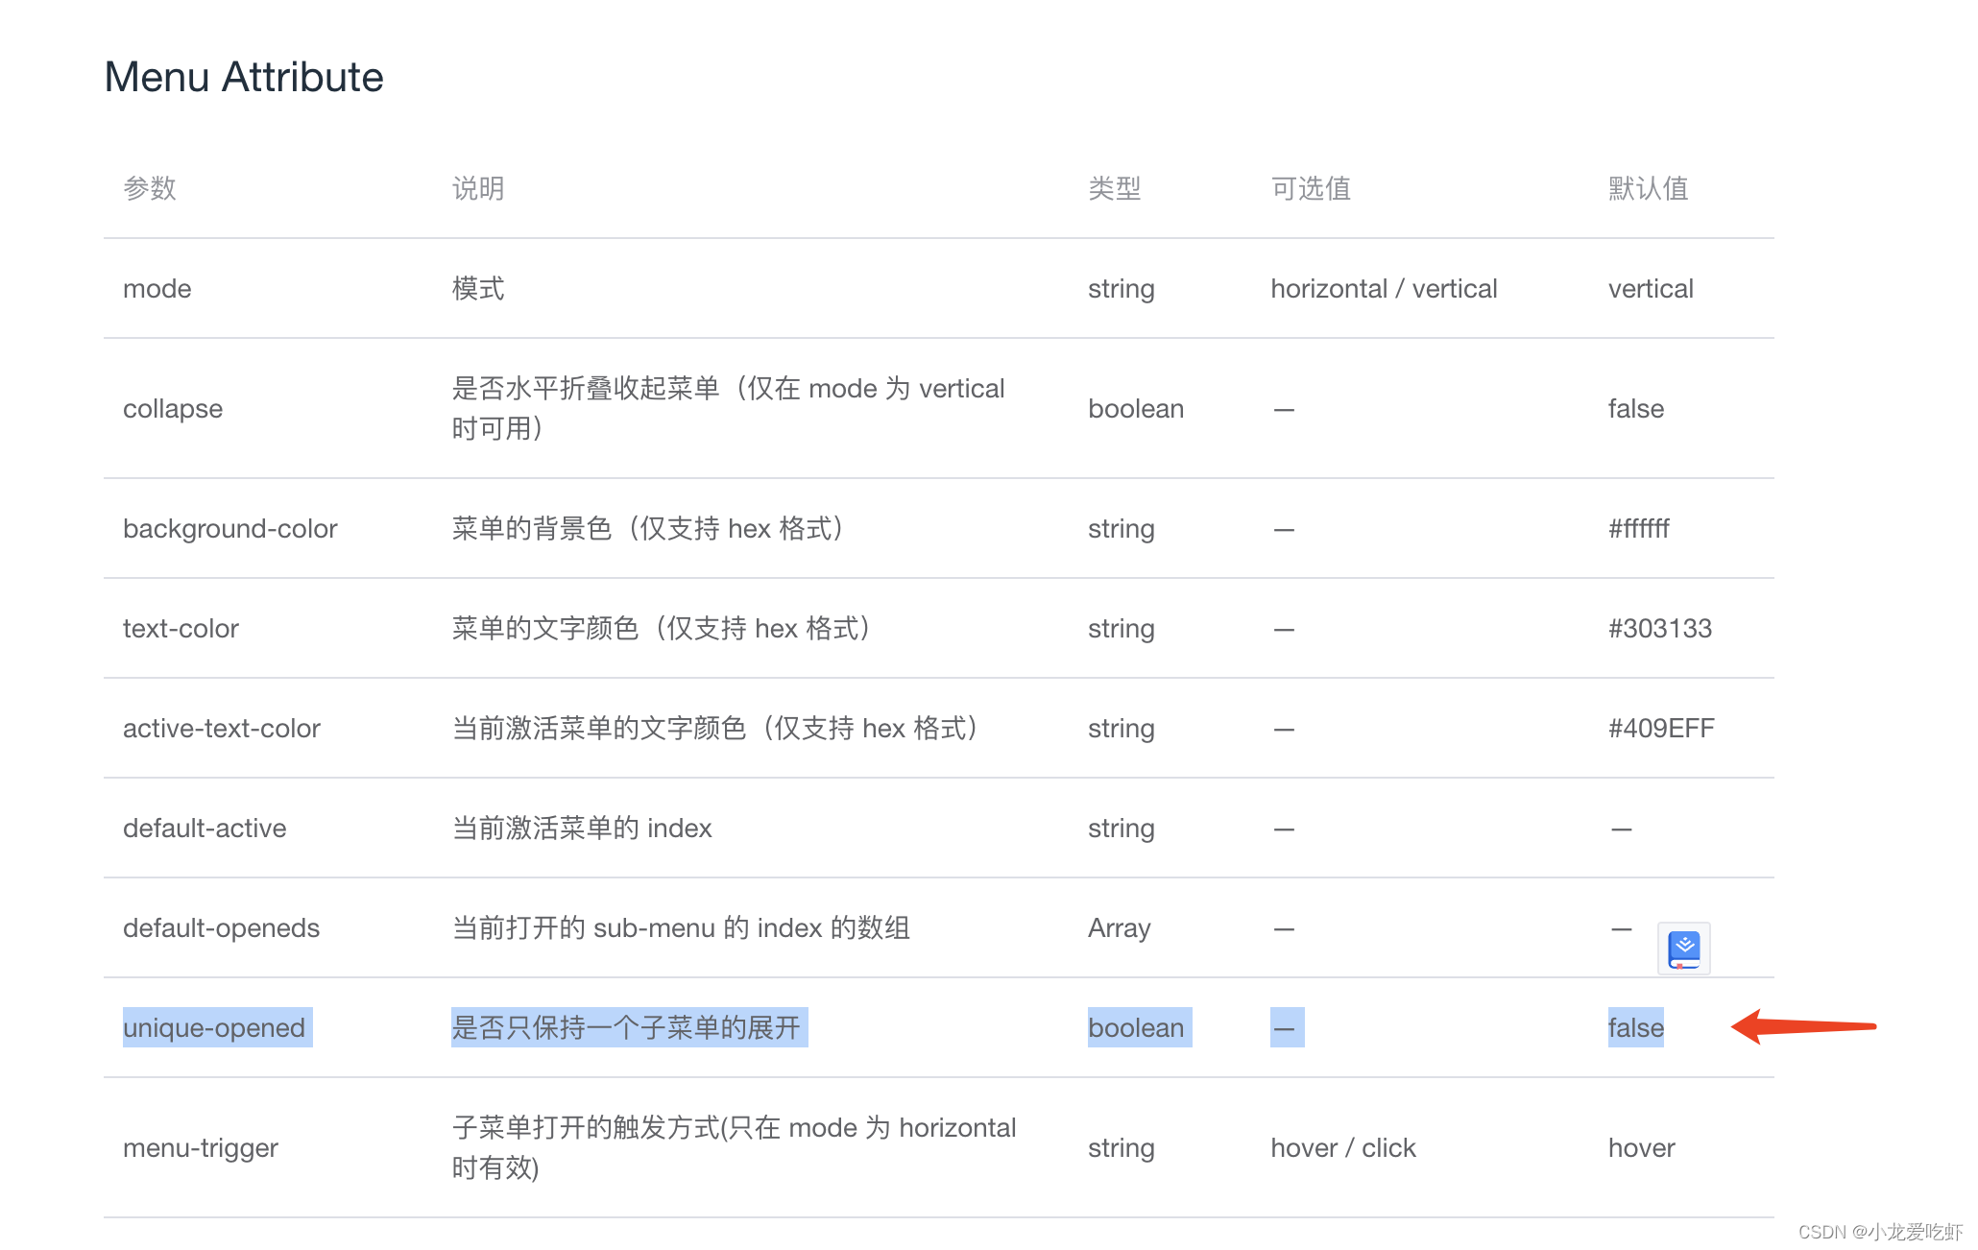Click the '菜单的背景色' description cell
This screenshot has height=1250, width=1978.
click(x=648, y=529)
